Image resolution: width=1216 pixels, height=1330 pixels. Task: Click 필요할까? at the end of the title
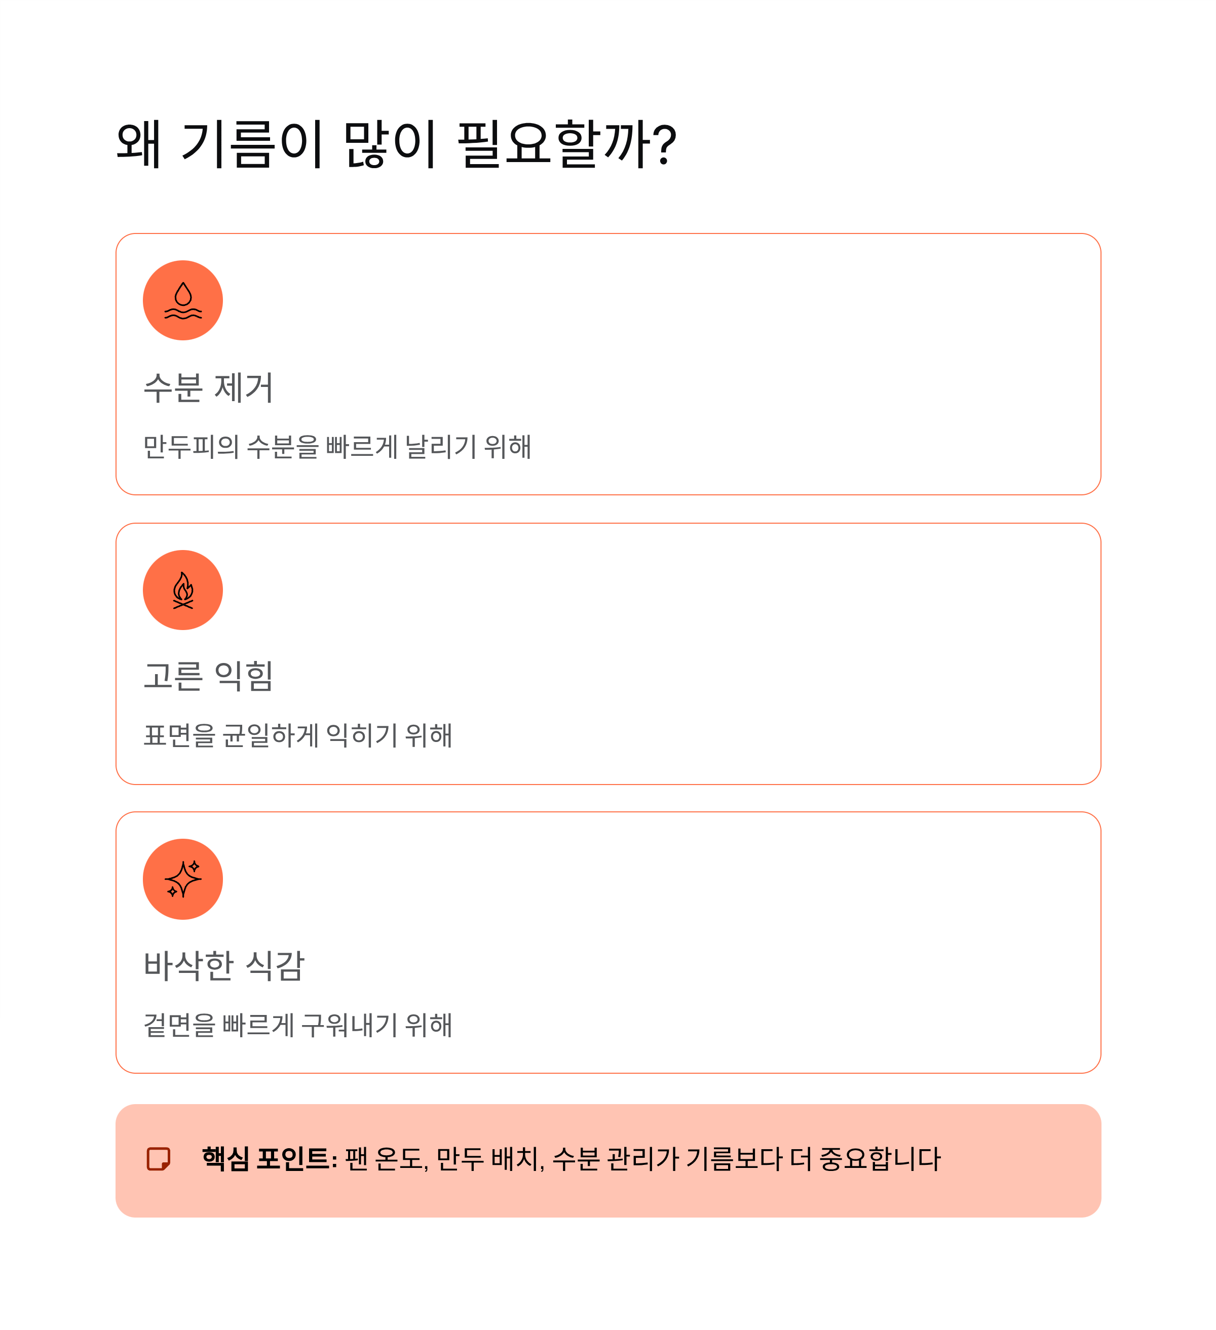(567, 143)
